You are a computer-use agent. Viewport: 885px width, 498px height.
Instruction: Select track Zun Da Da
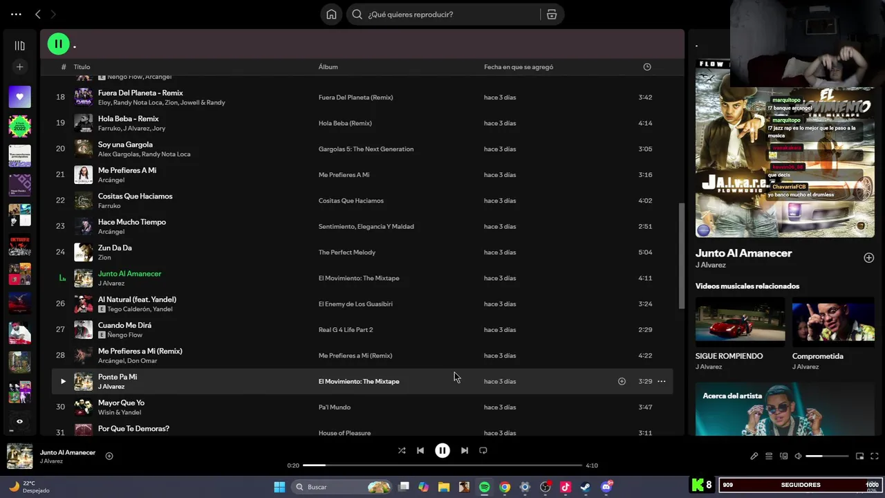click(x=115, y=248)
